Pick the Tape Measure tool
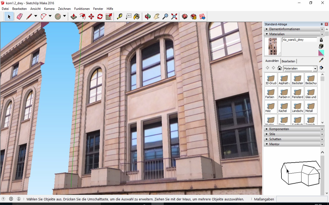The image size is (329, 205). (120, 17)
